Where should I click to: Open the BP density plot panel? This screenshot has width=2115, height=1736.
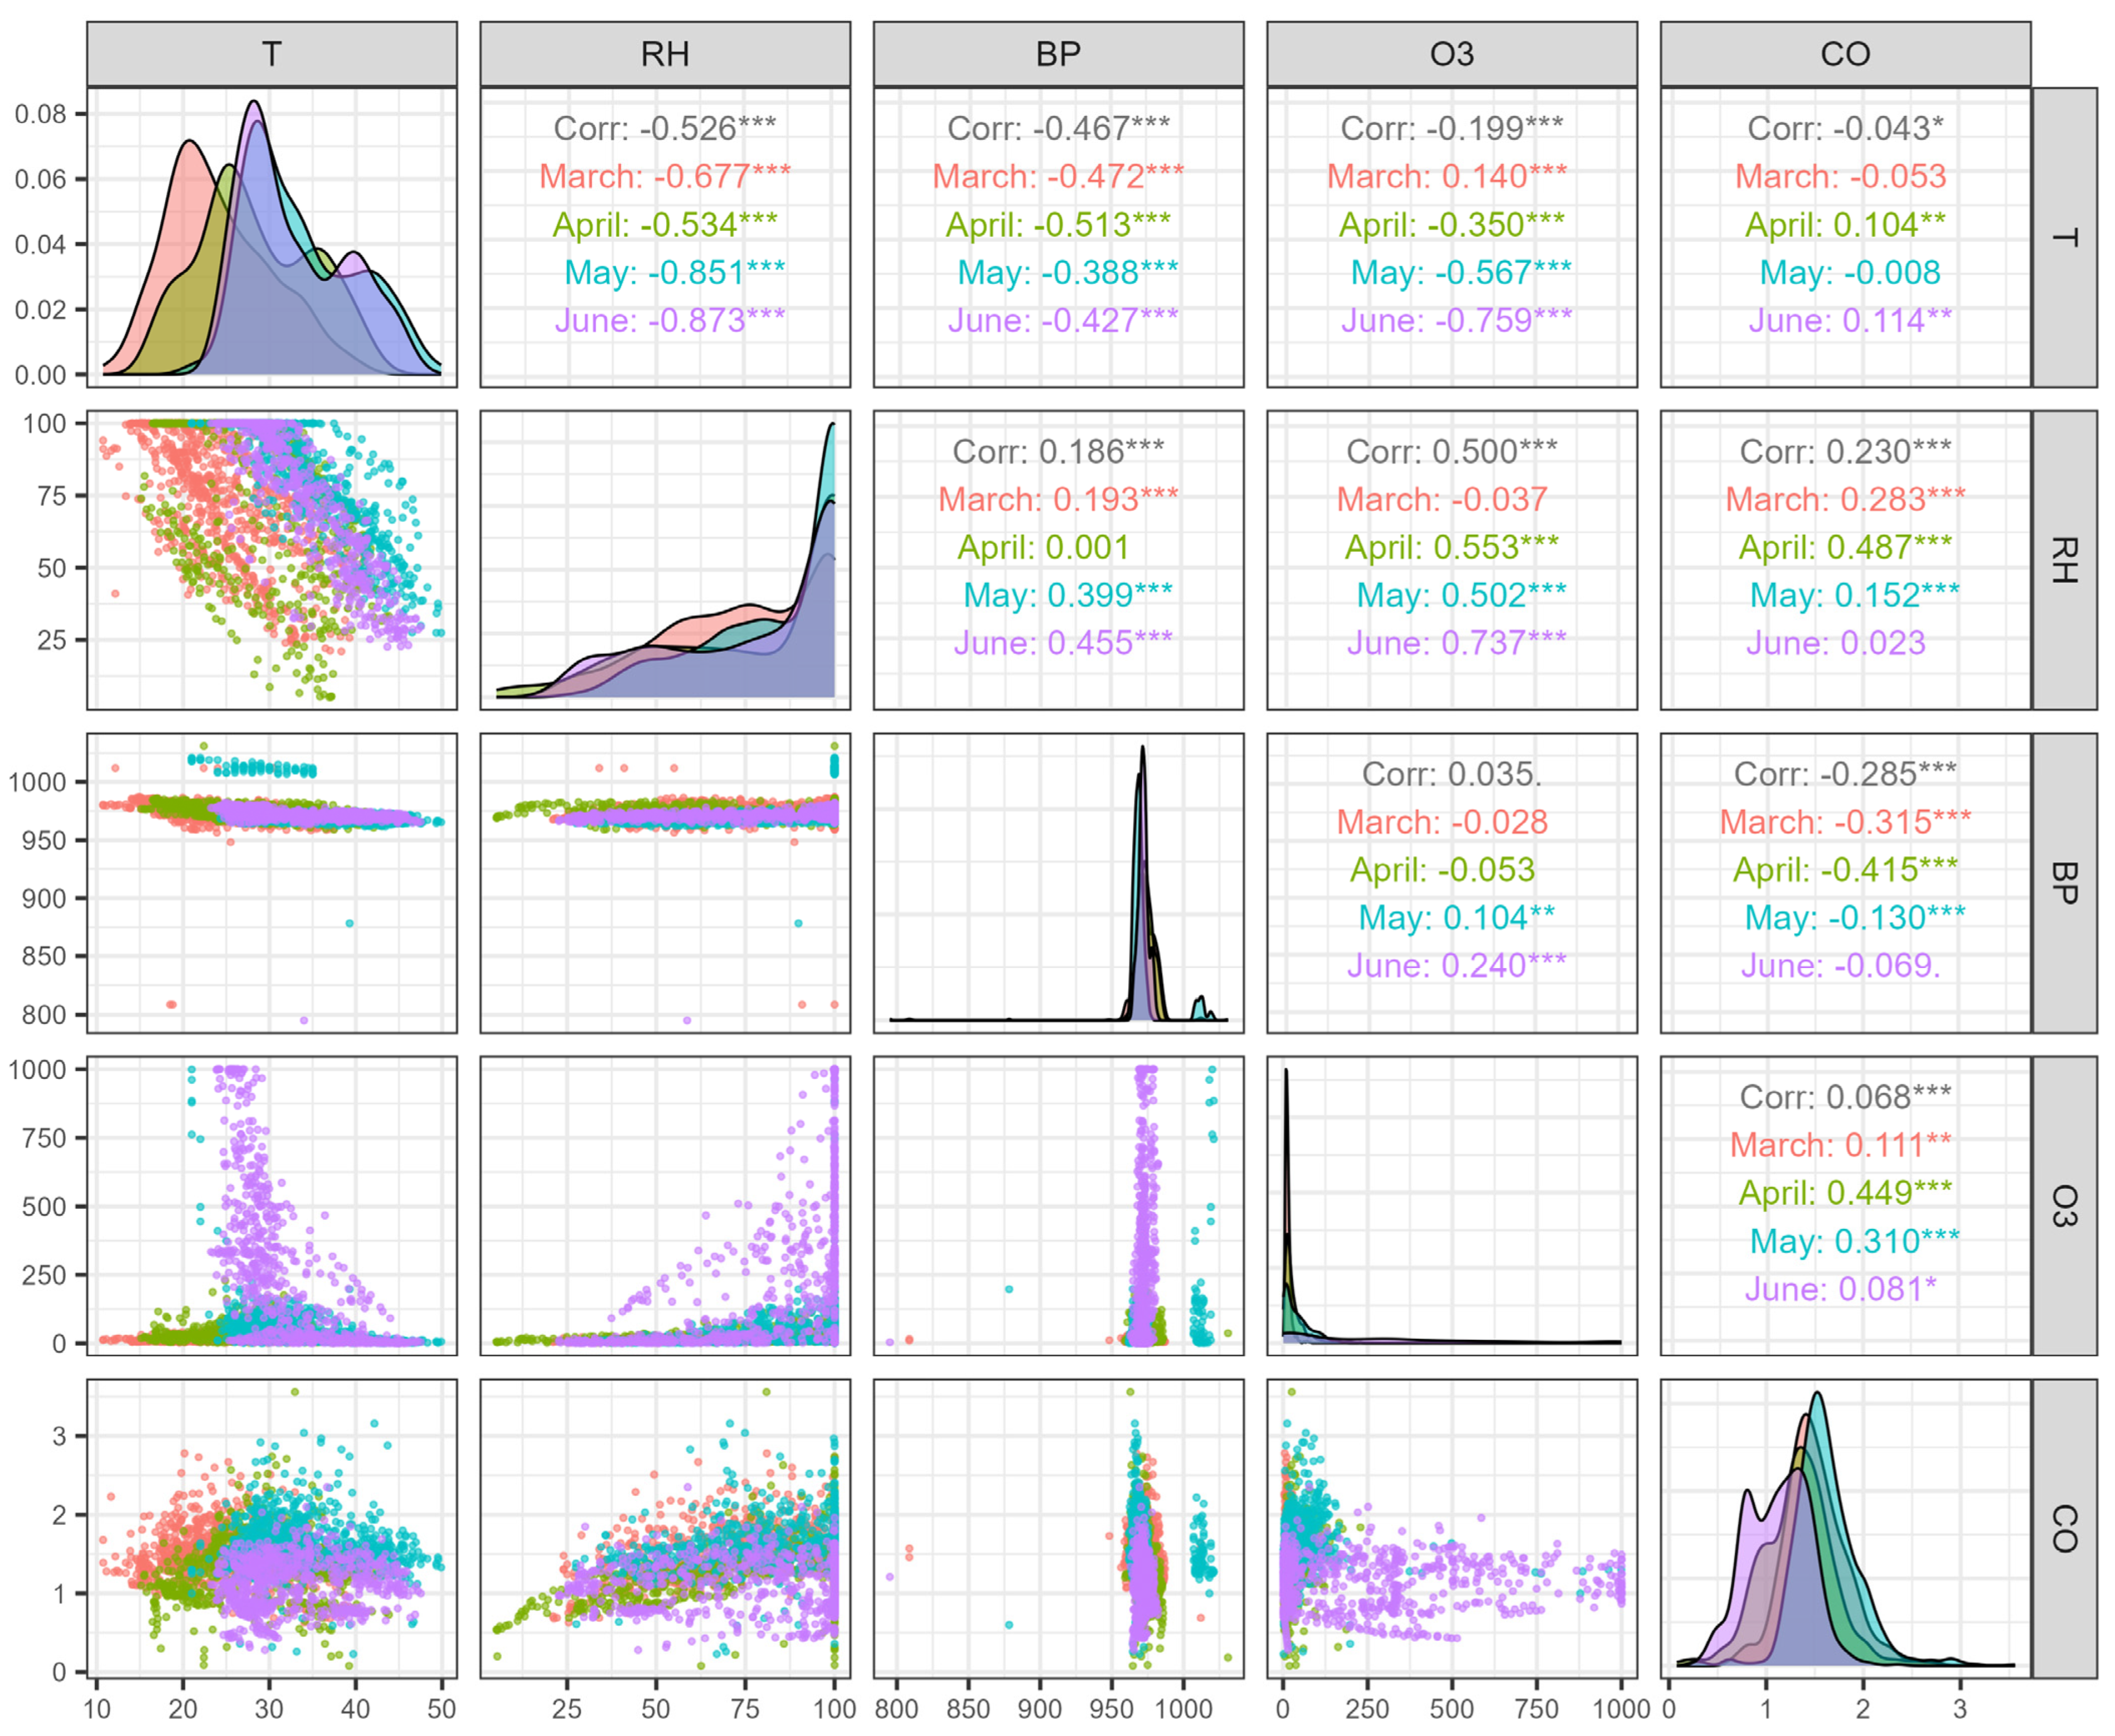(1058, 883)
